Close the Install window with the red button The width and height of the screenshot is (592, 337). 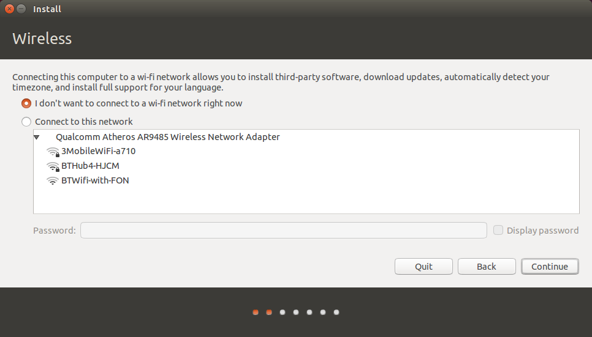coord(9,9)
